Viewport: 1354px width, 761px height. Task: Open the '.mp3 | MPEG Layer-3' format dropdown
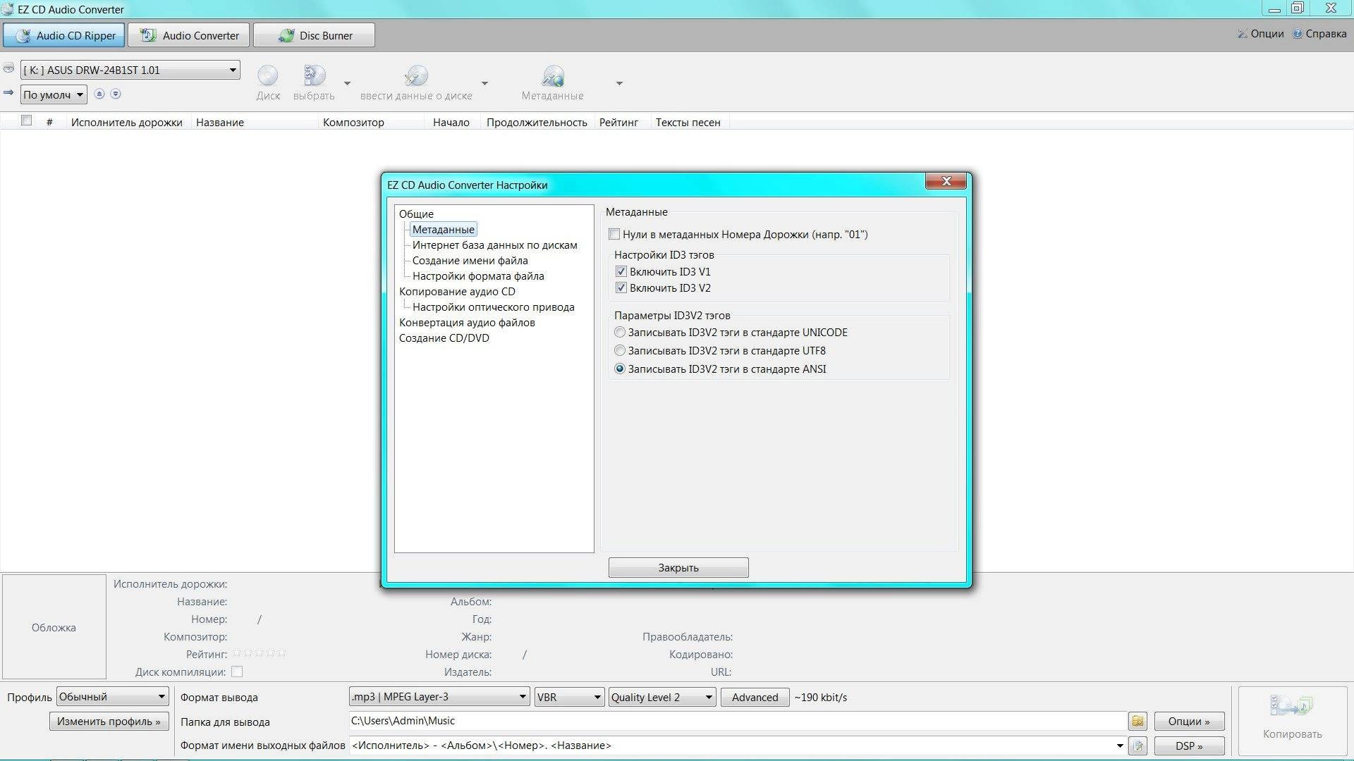[x=439, y=697]
